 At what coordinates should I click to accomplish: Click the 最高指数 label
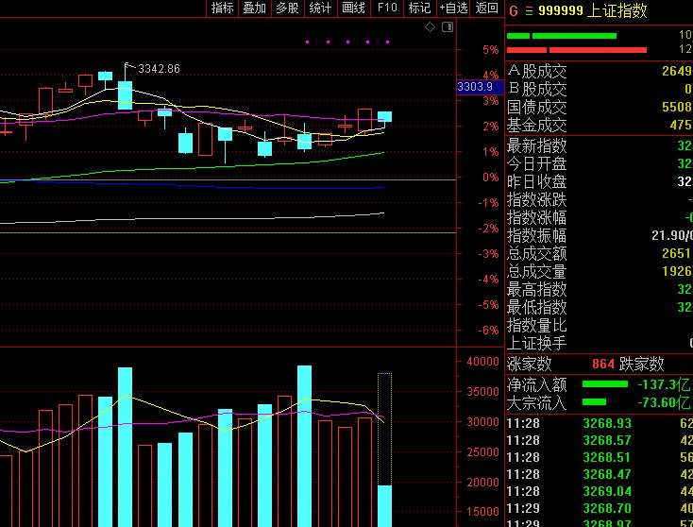tap(537, 290)
